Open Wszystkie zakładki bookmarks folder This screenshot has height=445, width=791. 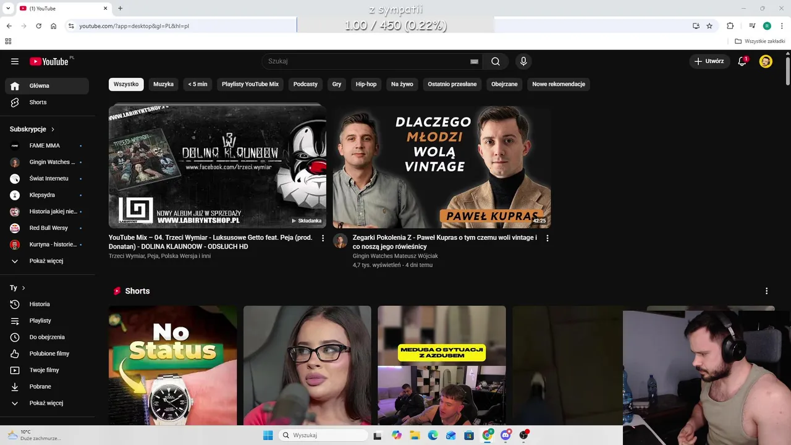[x=760, y=41]
